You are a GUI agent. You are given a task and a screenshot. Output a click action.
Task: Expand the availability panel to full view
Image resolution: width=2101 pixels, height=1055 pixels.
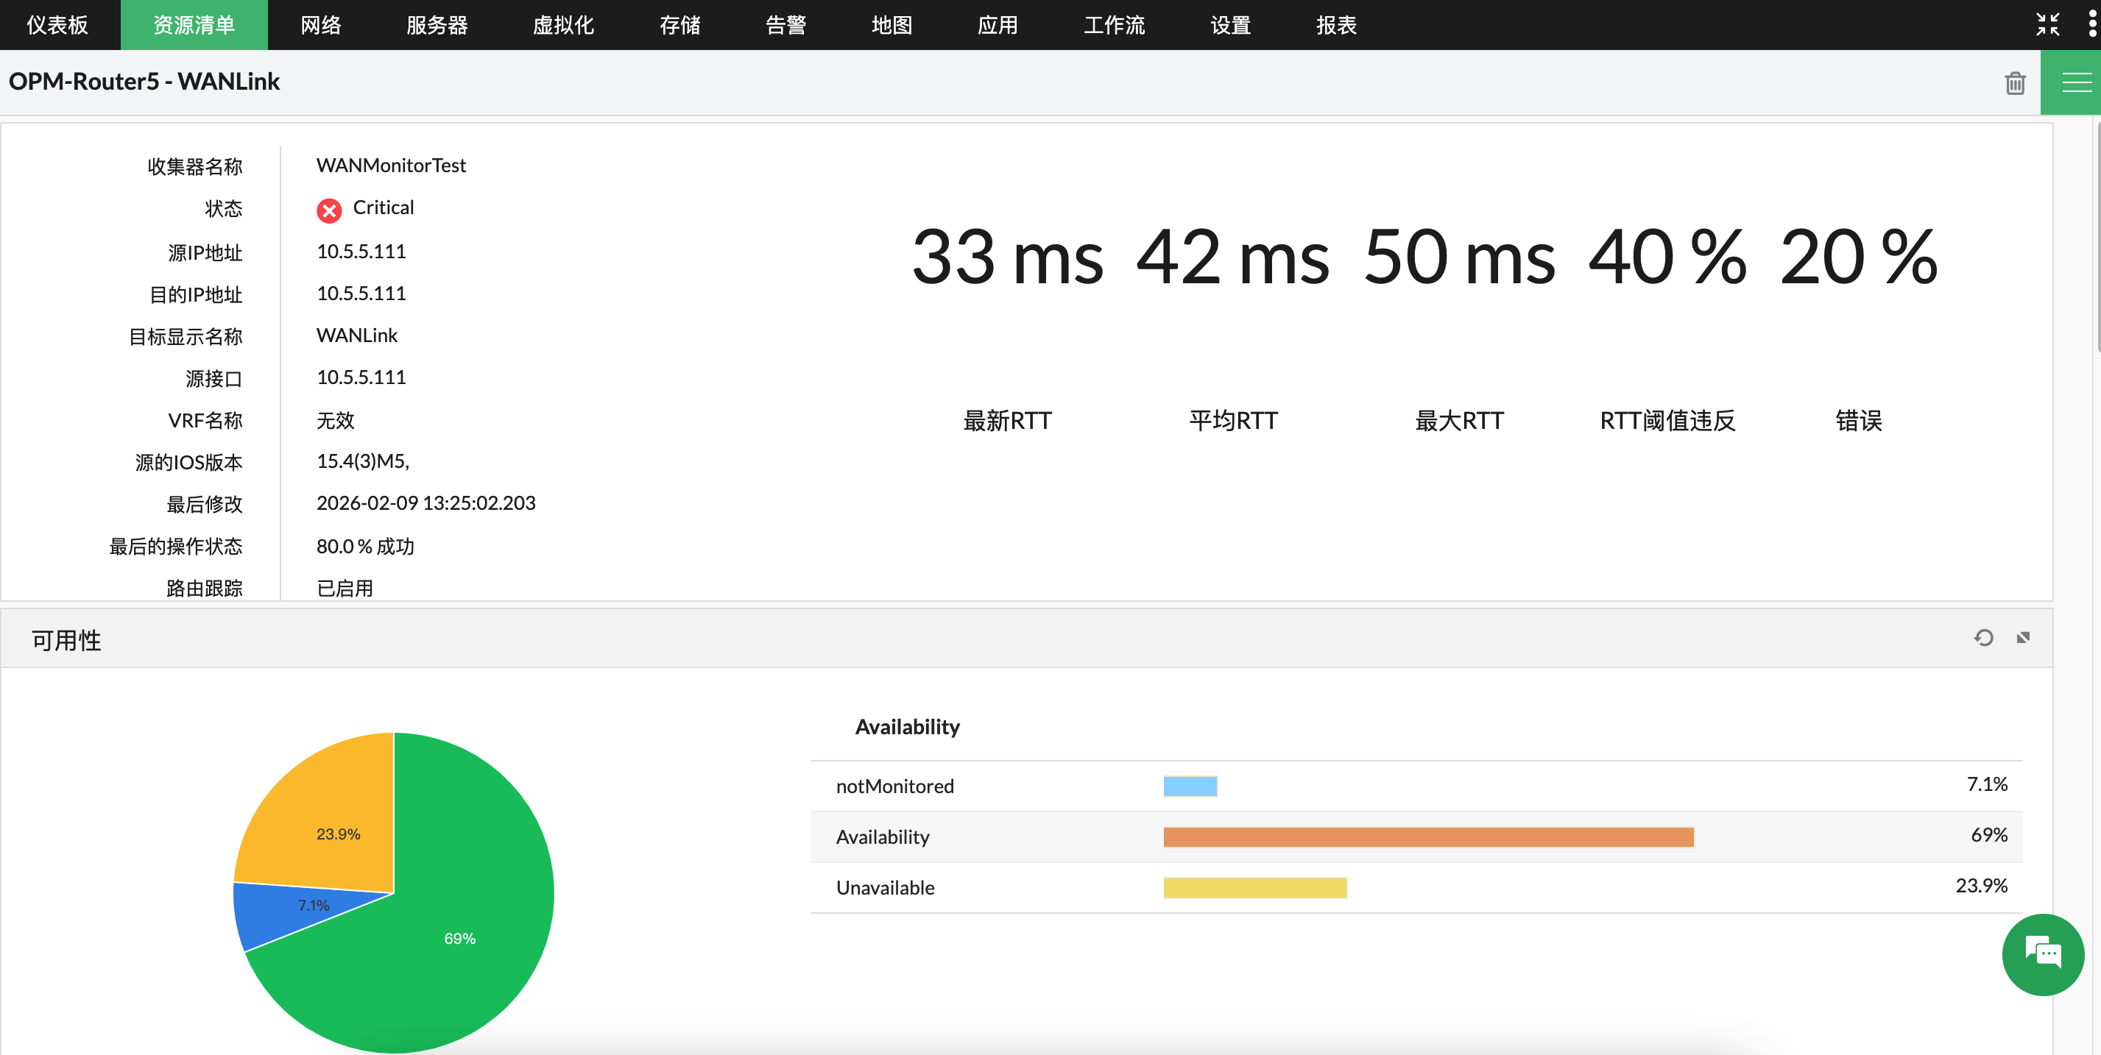pyautogui.click(x=2024, y=638)
